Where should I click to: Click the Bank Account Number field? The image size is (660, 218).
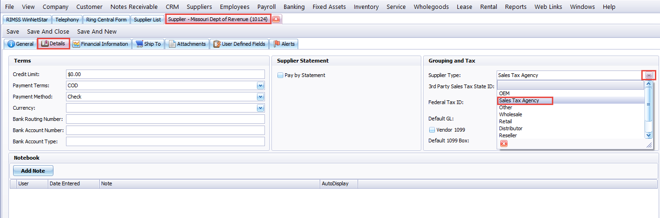click(166, 130)
